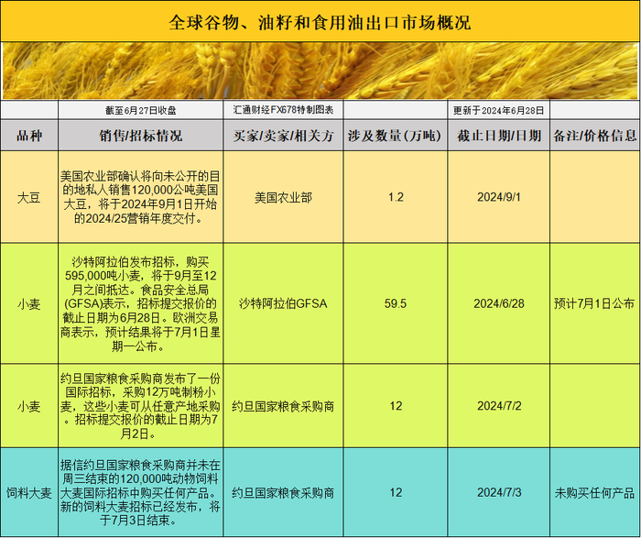641x538 pixels.
Task: Click the 汇通财经FX678特制图表 label
Action: [283, 110]
